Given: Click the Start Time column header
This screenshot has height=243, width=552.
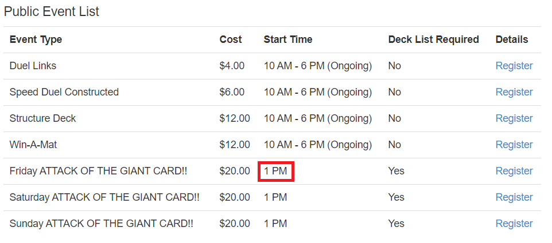Looking at the screenshot, I should coord(288,39).
